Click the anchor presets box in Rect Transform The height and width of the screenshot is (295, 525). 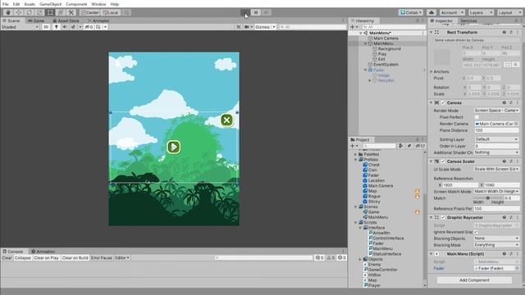(x=442, y=57)
